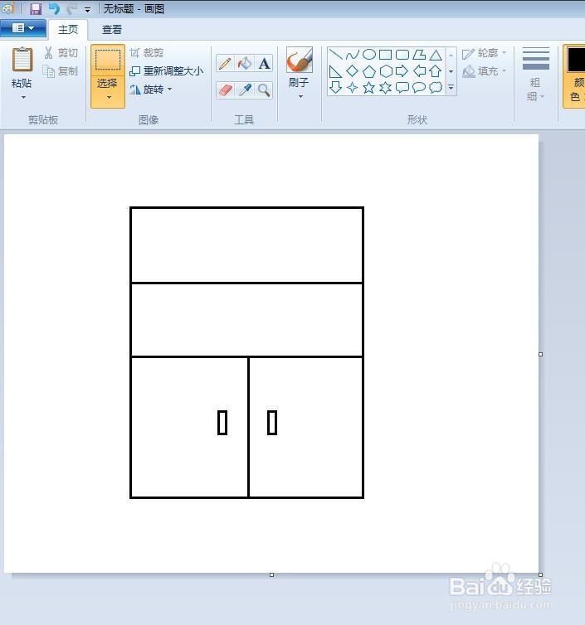Switch to the 主页 tab
Viewport: 585px width, 625px height.
[x=68, y=30]
